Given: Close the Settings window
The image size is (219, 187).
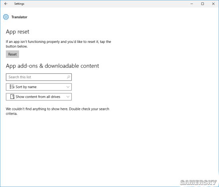Looking at the screenshot, I should 213,4.
